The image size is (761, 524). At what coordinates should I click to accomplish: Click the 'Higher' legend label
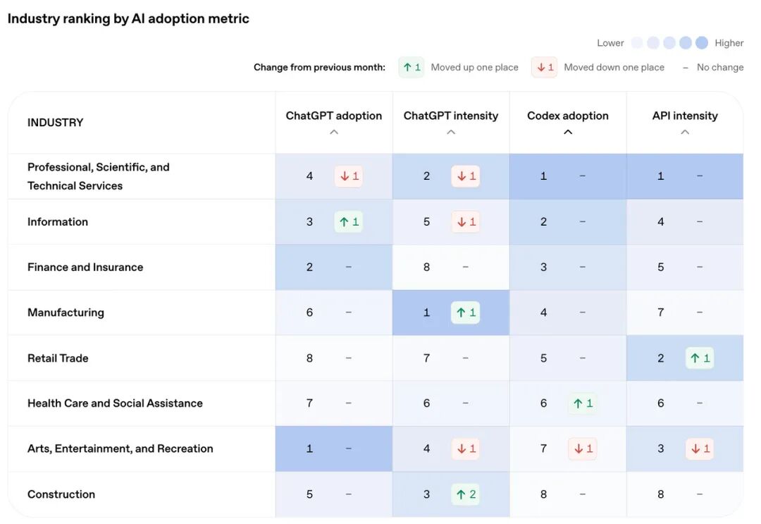tap(729, 43)
